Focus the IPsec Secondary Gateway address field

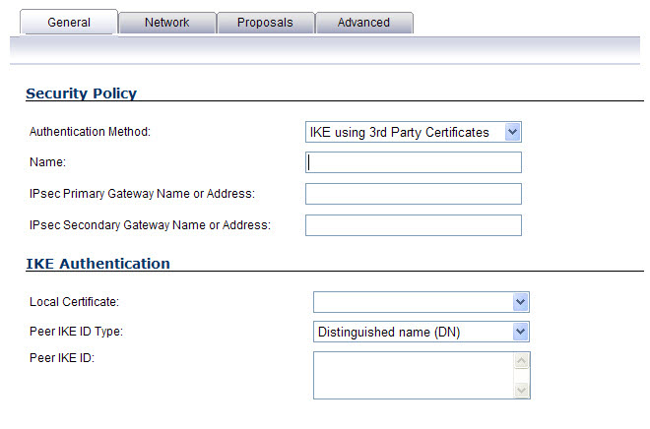pyautogui.click(x=414, y=225)
